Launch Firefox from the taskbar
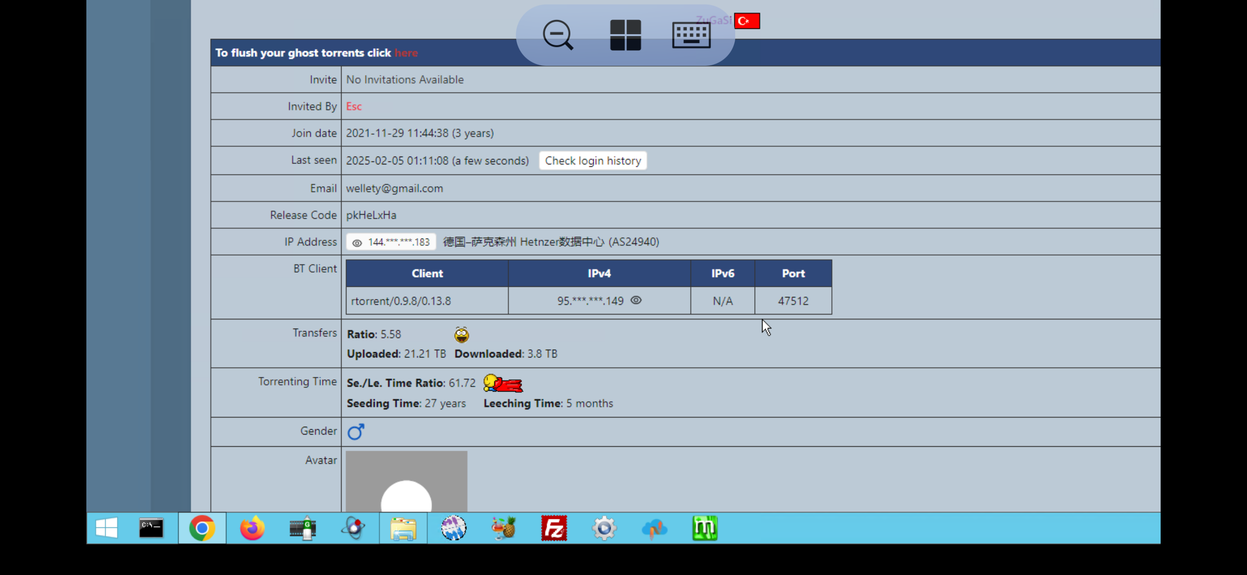Image resolution: width=1247 pixels, height=575 pixels. [x=252, y=528]
